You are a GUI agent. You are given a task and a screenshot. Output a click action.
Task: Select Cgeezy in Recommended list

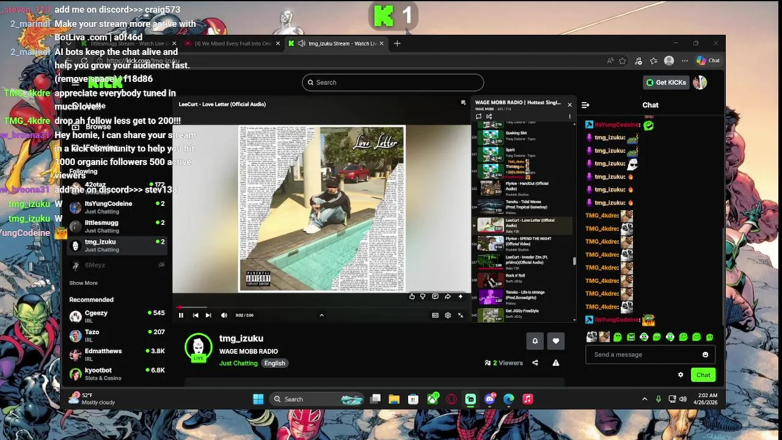[x=117, y=316]
